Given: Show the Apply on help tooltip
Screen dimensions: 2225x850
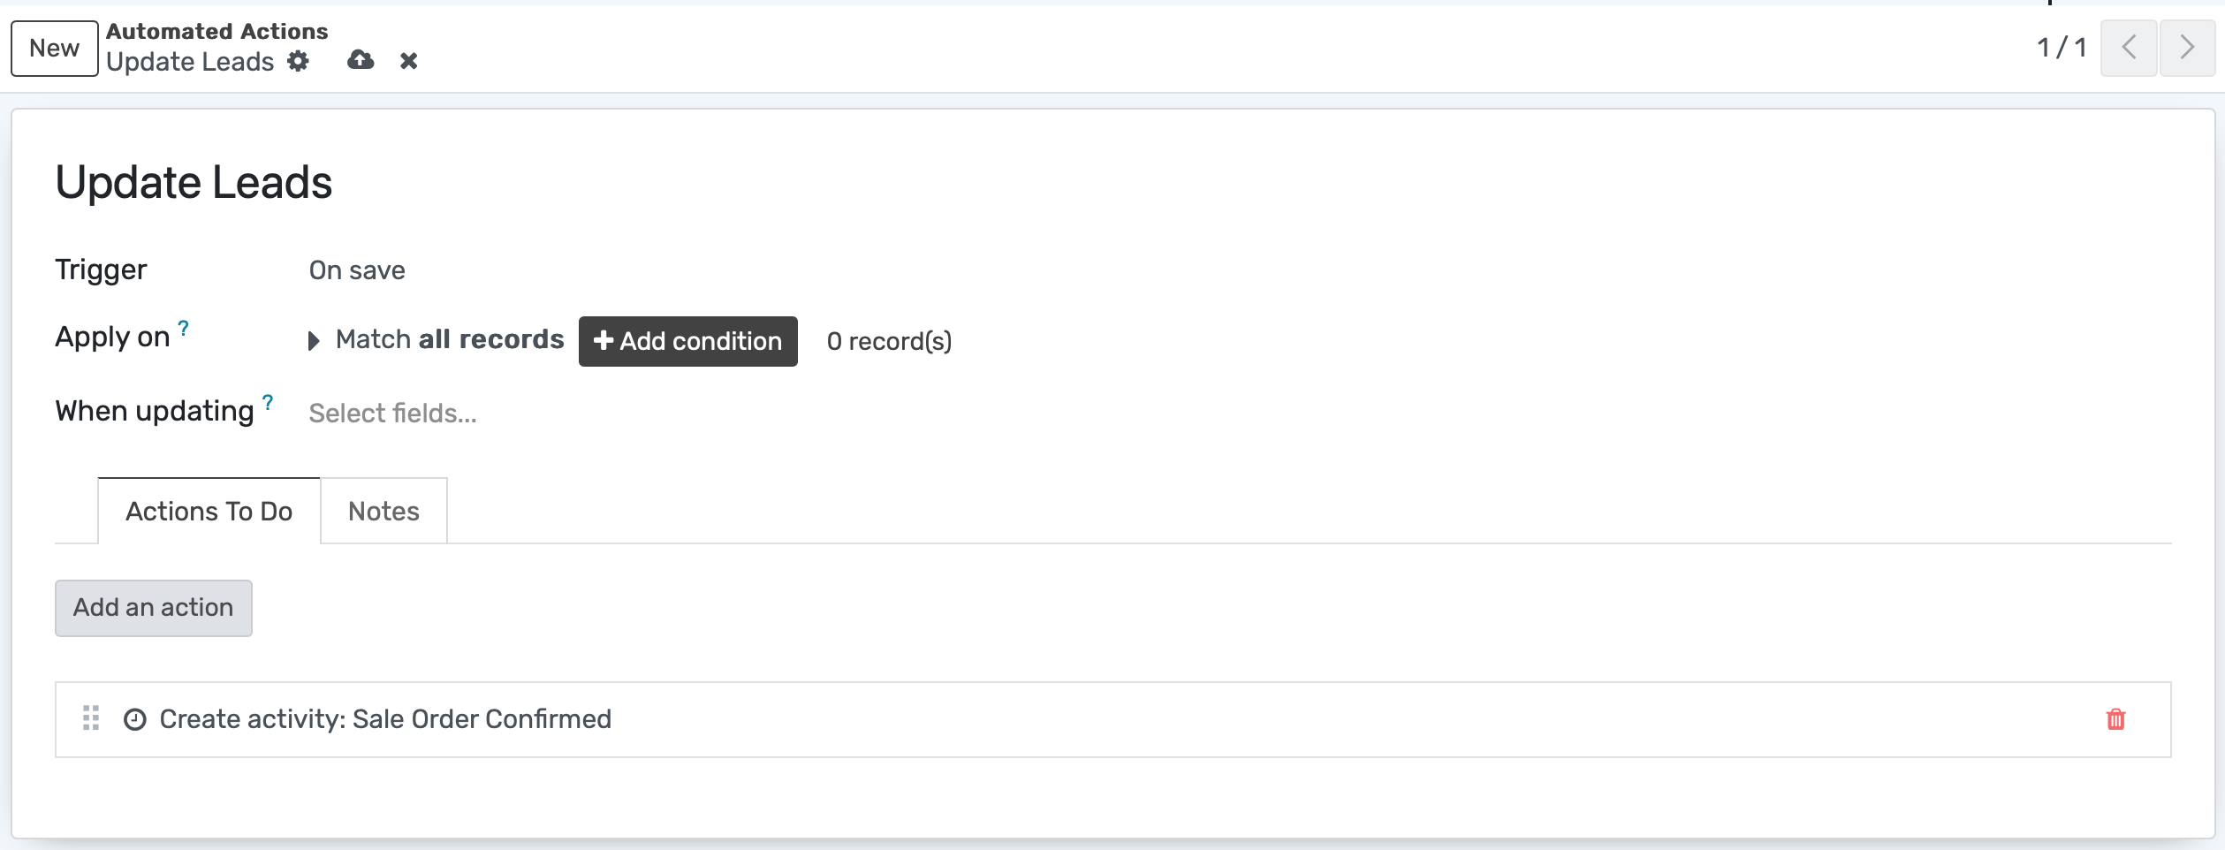Looking at the screenshot, I should coord(184,328).
